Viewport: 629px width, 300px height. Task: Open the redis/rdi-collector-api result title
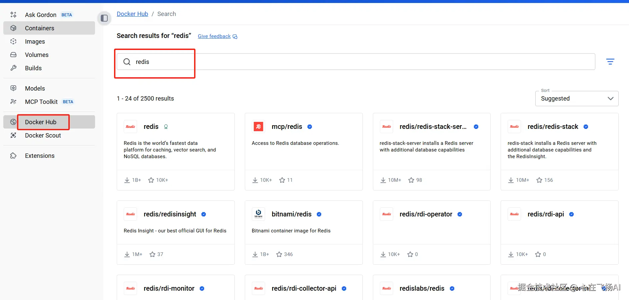pos(304,288)
